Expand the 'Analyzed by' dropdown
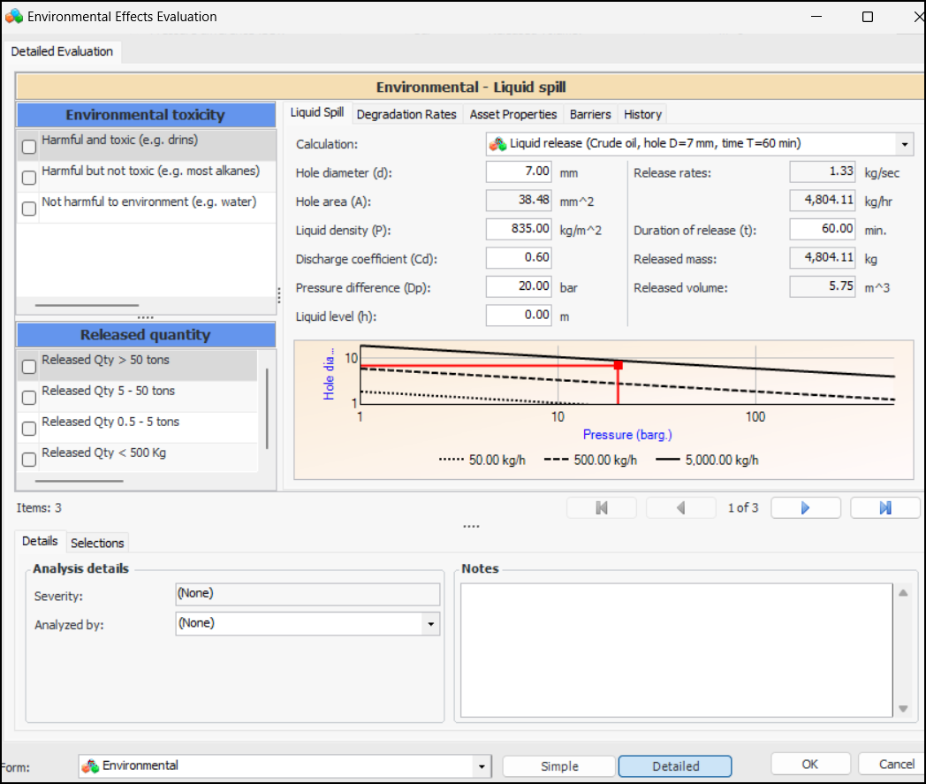The image size is (926, 784). point(430,624)
